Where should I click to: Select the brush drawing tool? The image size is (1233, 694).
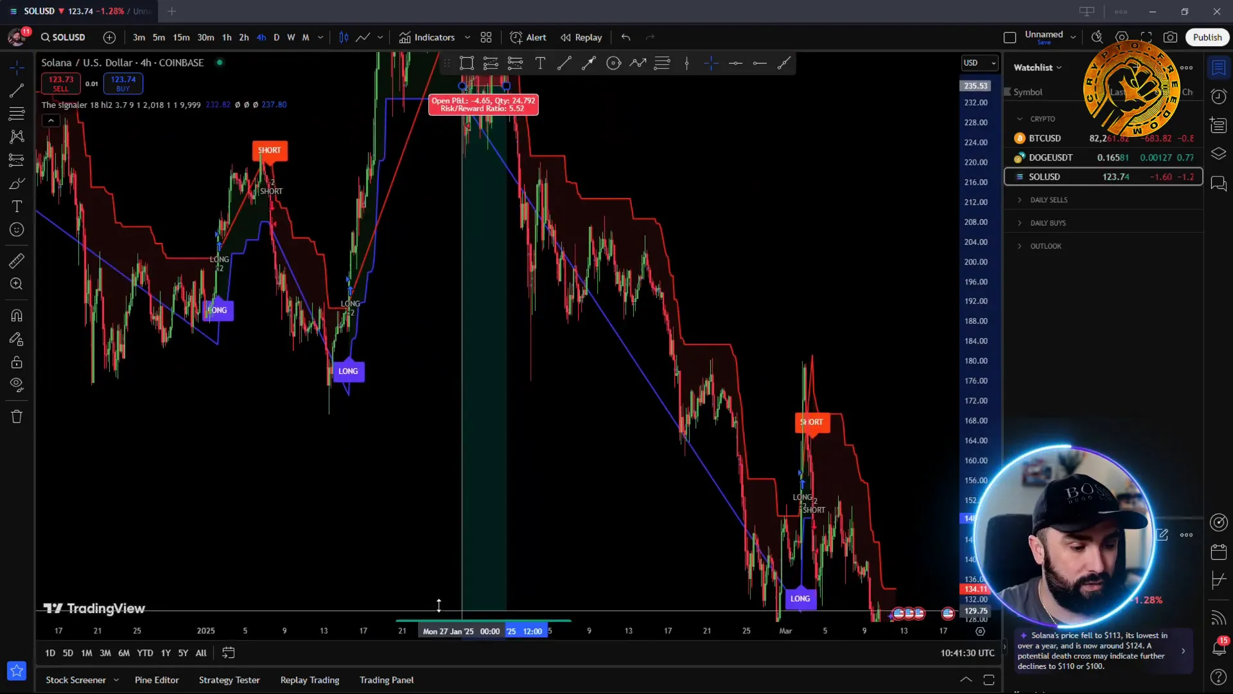coord(17,184)
